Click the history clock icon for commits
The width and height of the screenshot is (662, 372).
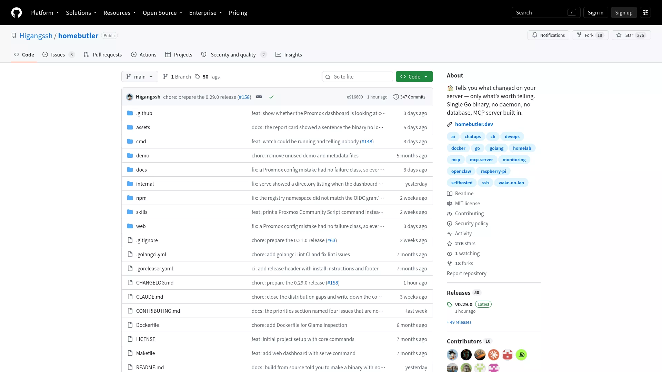point(396,97)
